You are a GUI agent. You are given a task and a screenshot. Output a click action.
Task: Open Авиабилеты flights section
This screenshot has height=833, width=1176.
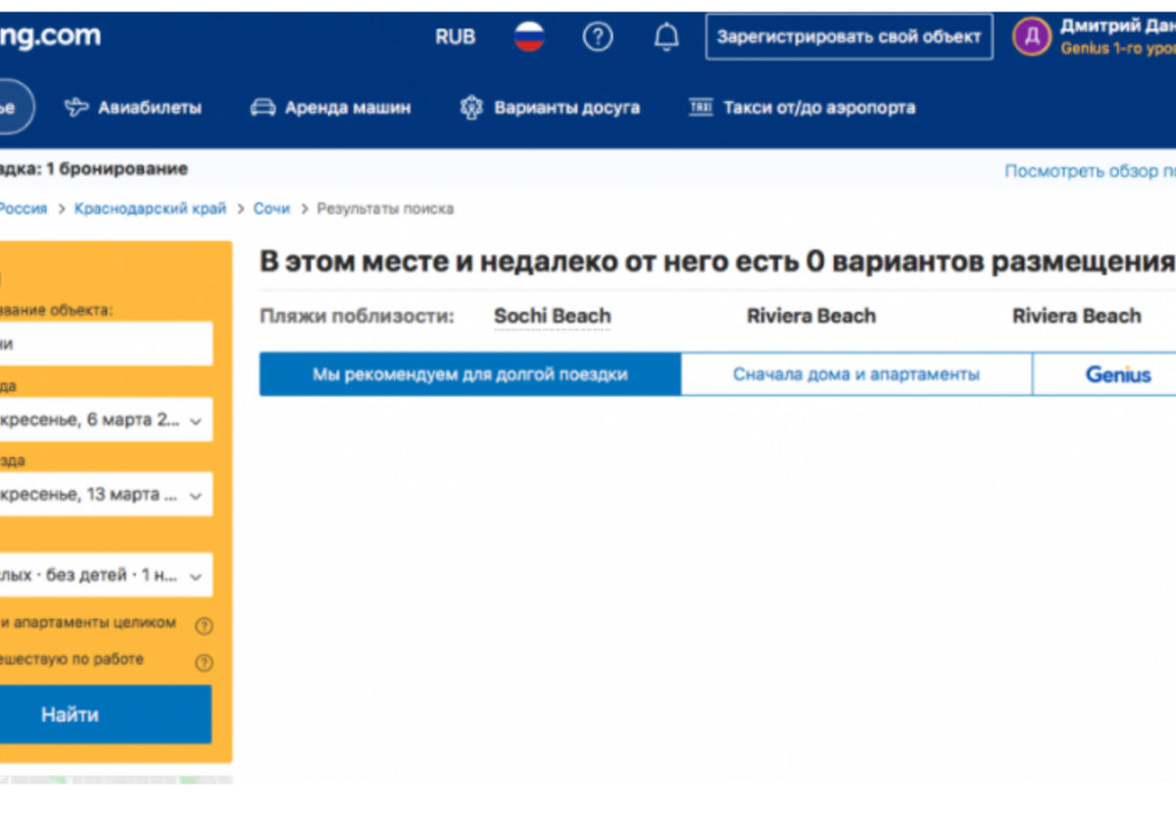tap(149, 108)
